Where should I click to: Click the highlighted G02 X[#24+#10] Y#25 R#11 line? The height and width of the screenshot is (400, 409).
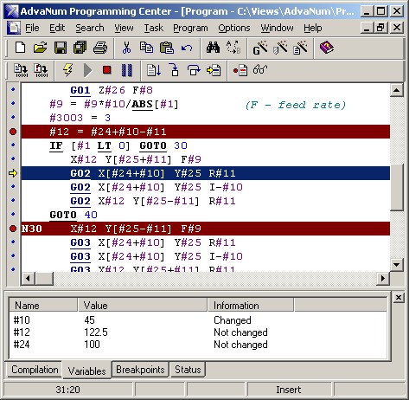206,173
